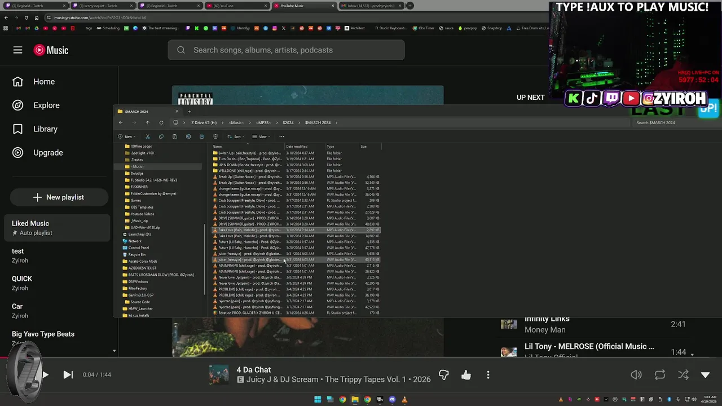Go back in File Explorer

[x=120, y=122]
